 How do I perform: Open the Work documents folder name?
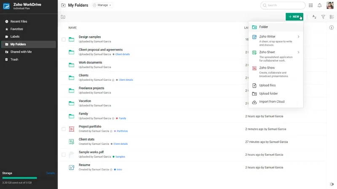click(90, 62)
